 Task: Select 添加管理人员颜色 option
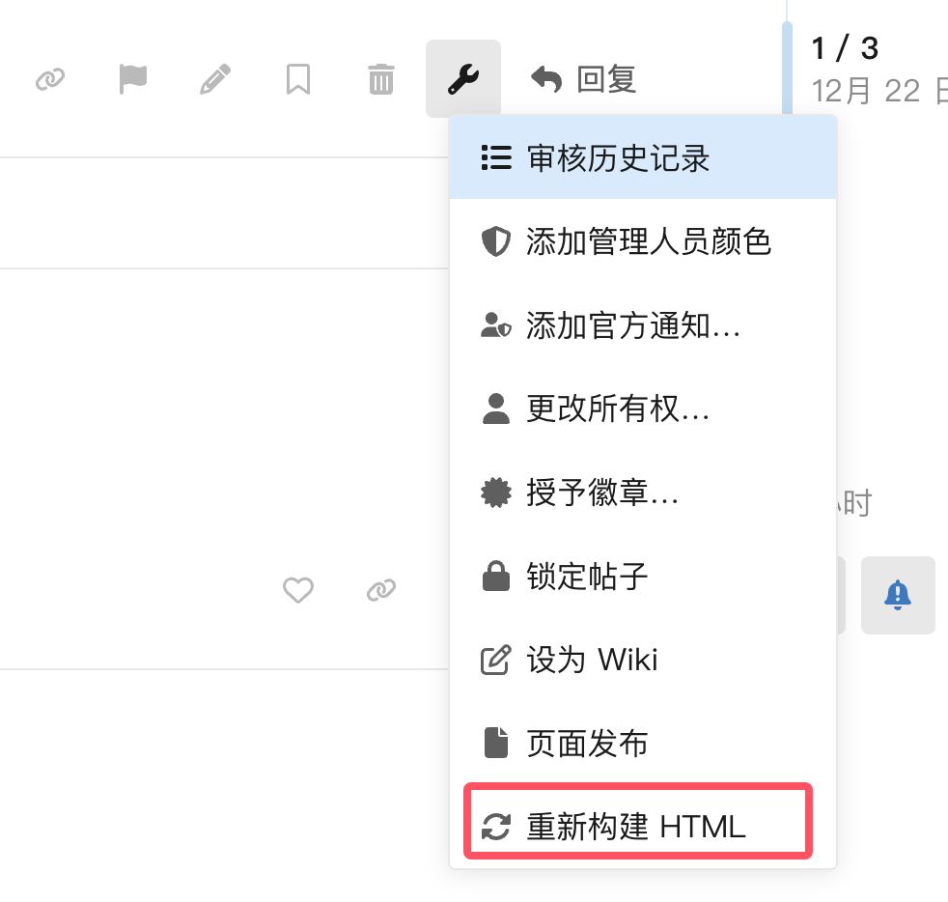point(643,241)
